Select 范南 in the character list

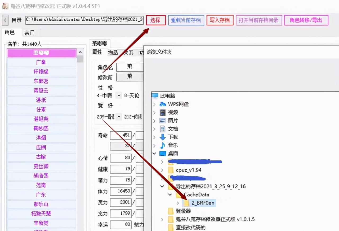coord(42,185)
